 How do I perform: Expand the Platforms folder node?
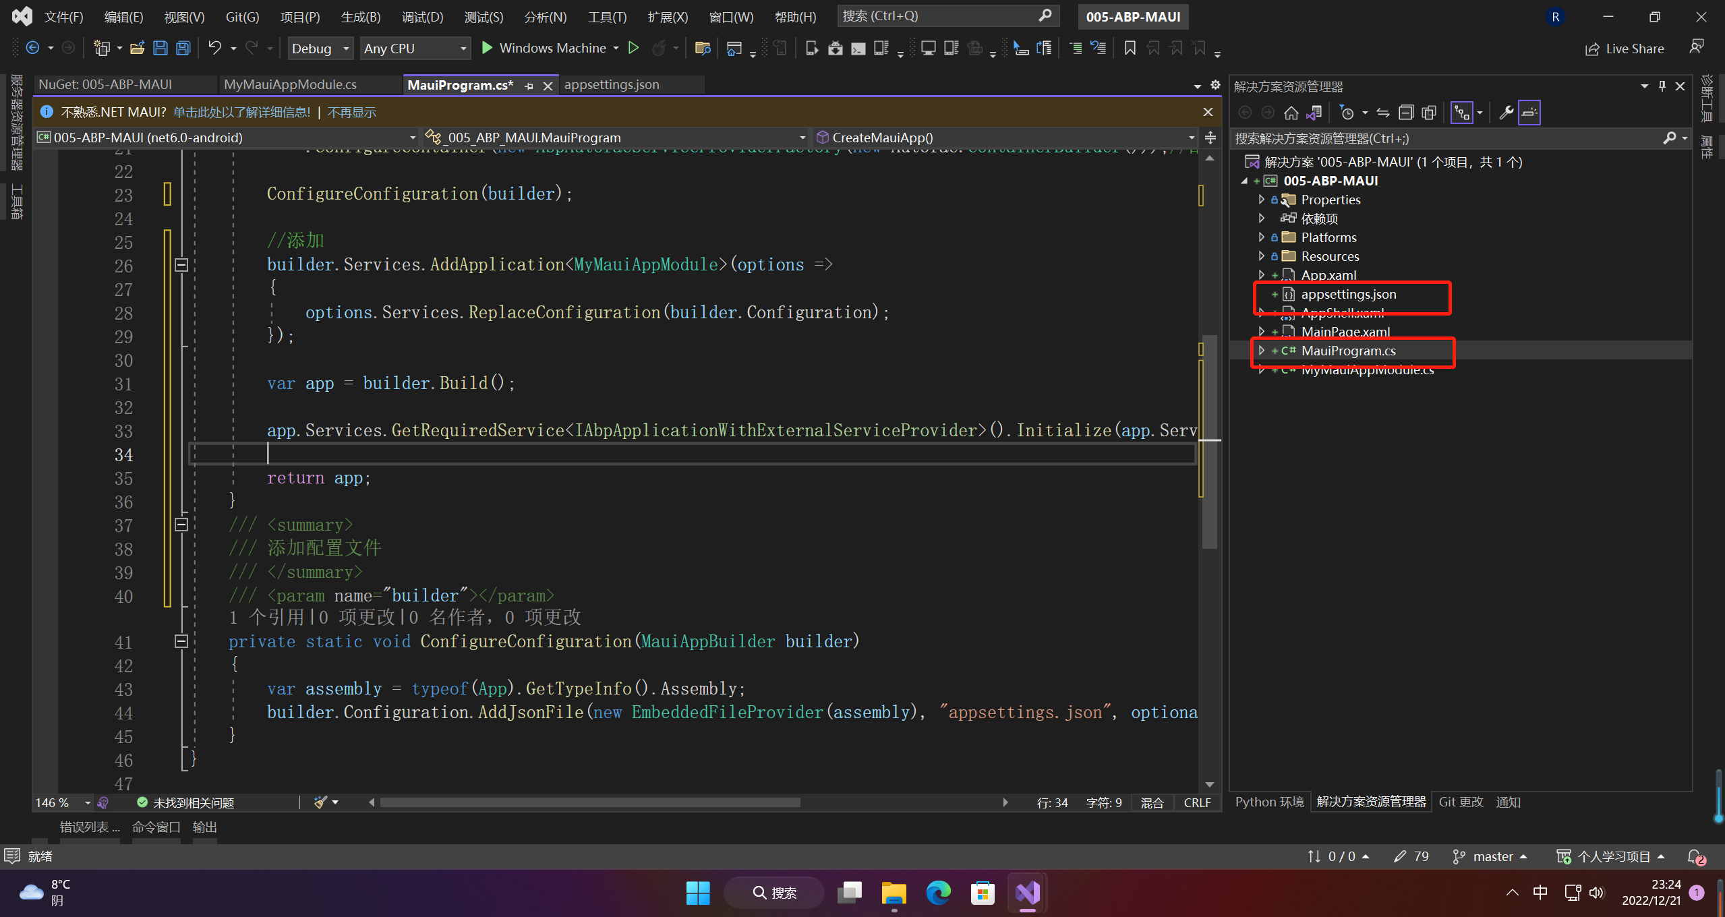(x=1261, y=237)
